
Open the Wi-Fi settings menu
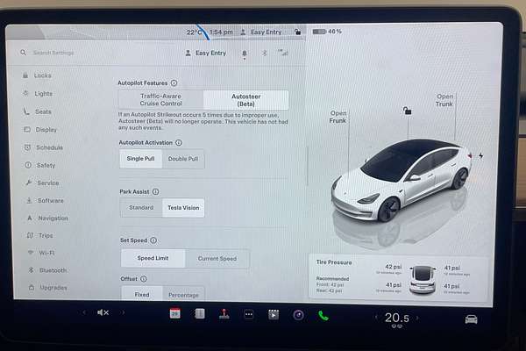coord(41,253)
